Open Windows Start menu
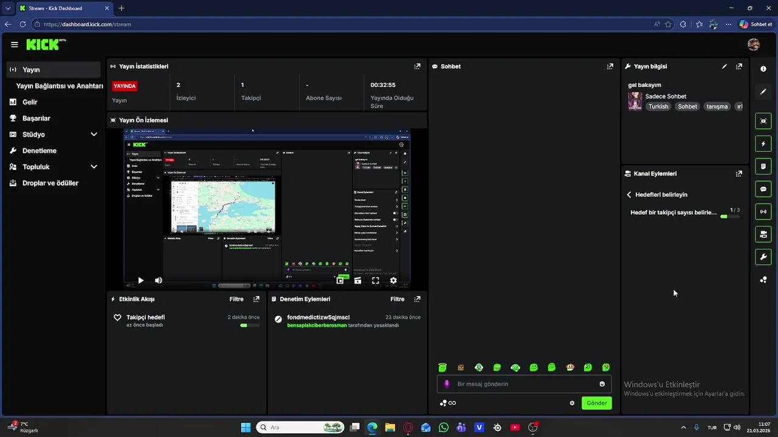The image size is (778, 437). tap(246, 427)
